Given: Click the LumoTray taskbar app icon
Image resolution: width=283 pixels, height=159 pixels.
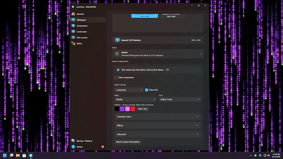Looking at the screenshot, I should click(31, 155).
